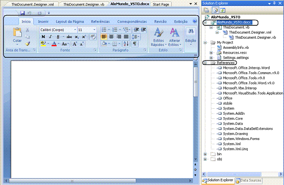
Task: Toggle superscript formatting
Action: 84,36
